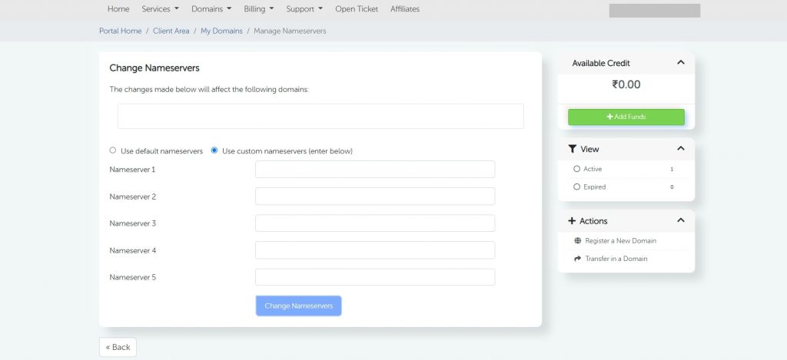Select Use default nameservers radio button

(x=112, y=150)
